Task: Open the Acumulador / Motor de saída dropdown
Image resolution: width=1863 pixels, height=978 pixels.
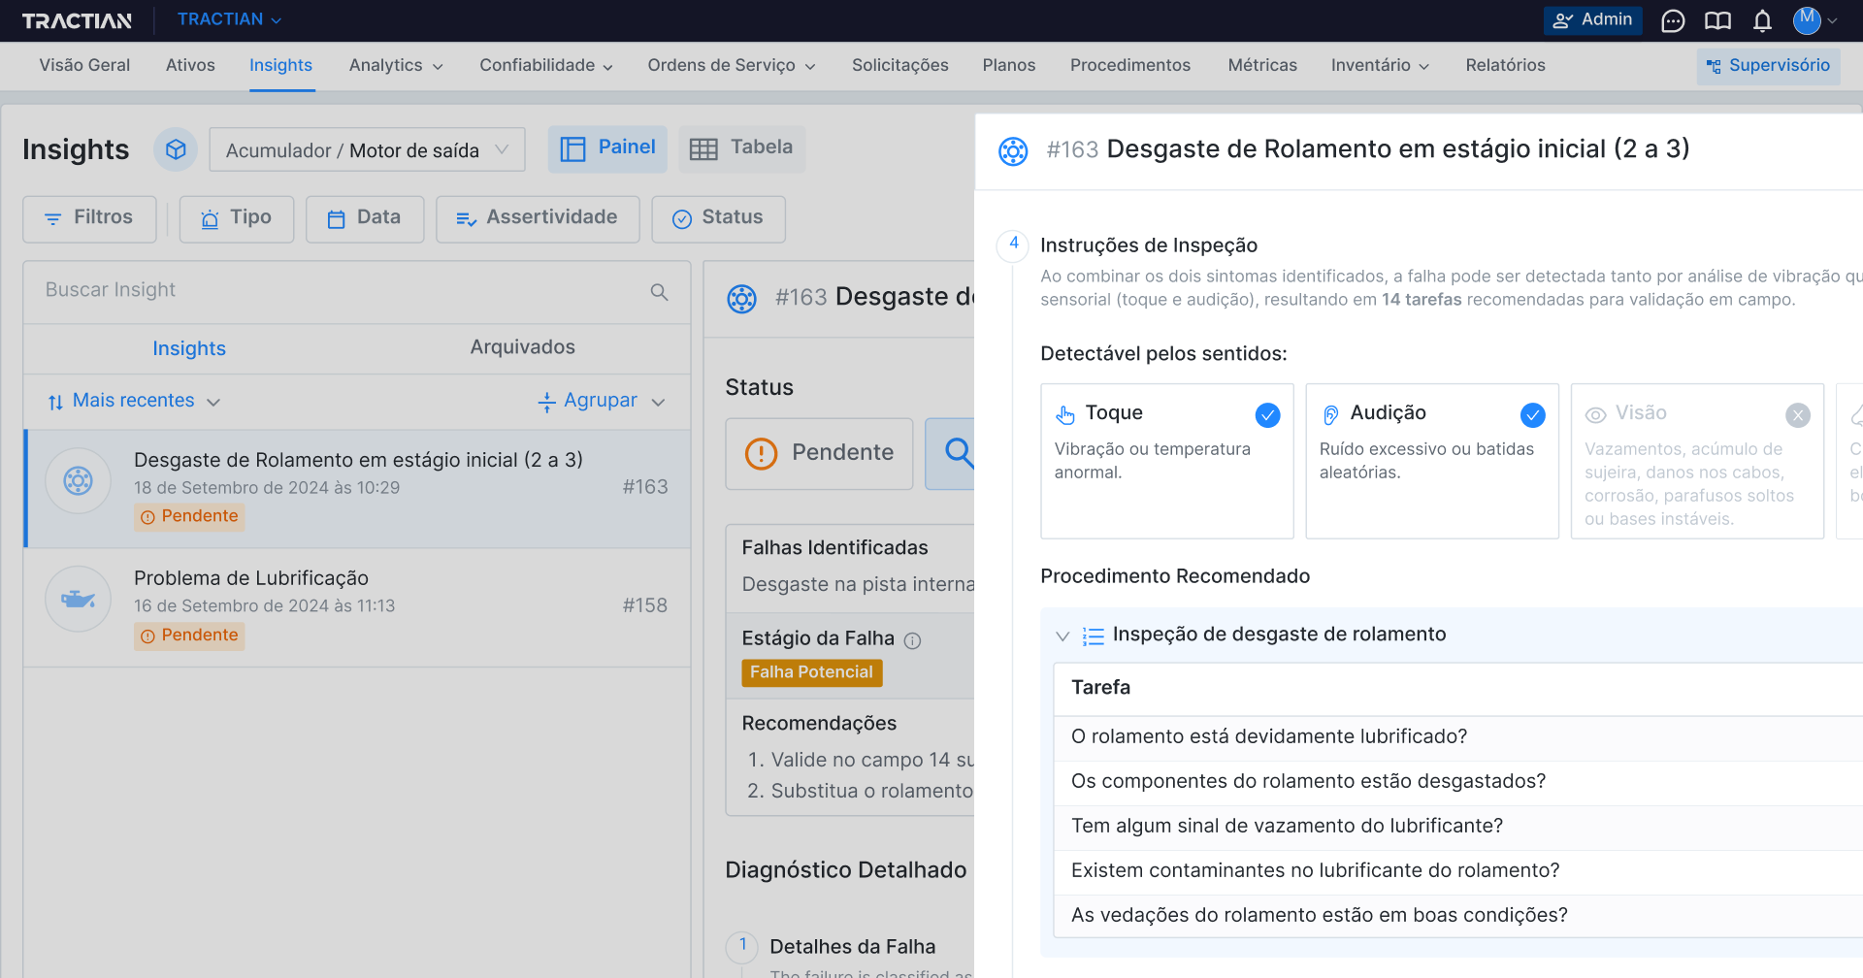Action: (367, 149)
